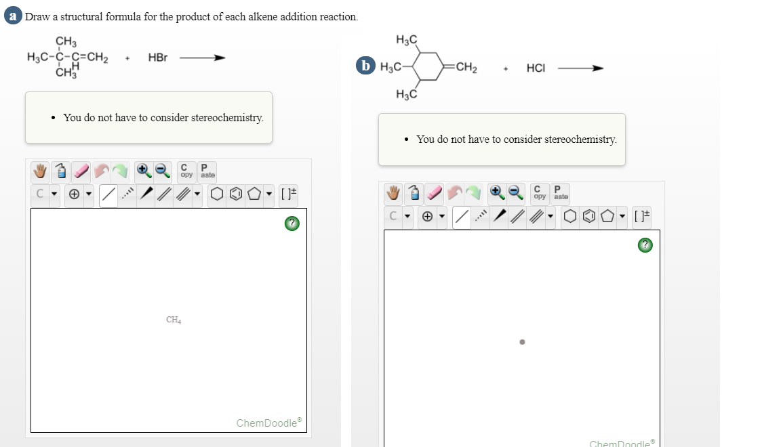Activate the bracket charge tool

pos(289,195)
